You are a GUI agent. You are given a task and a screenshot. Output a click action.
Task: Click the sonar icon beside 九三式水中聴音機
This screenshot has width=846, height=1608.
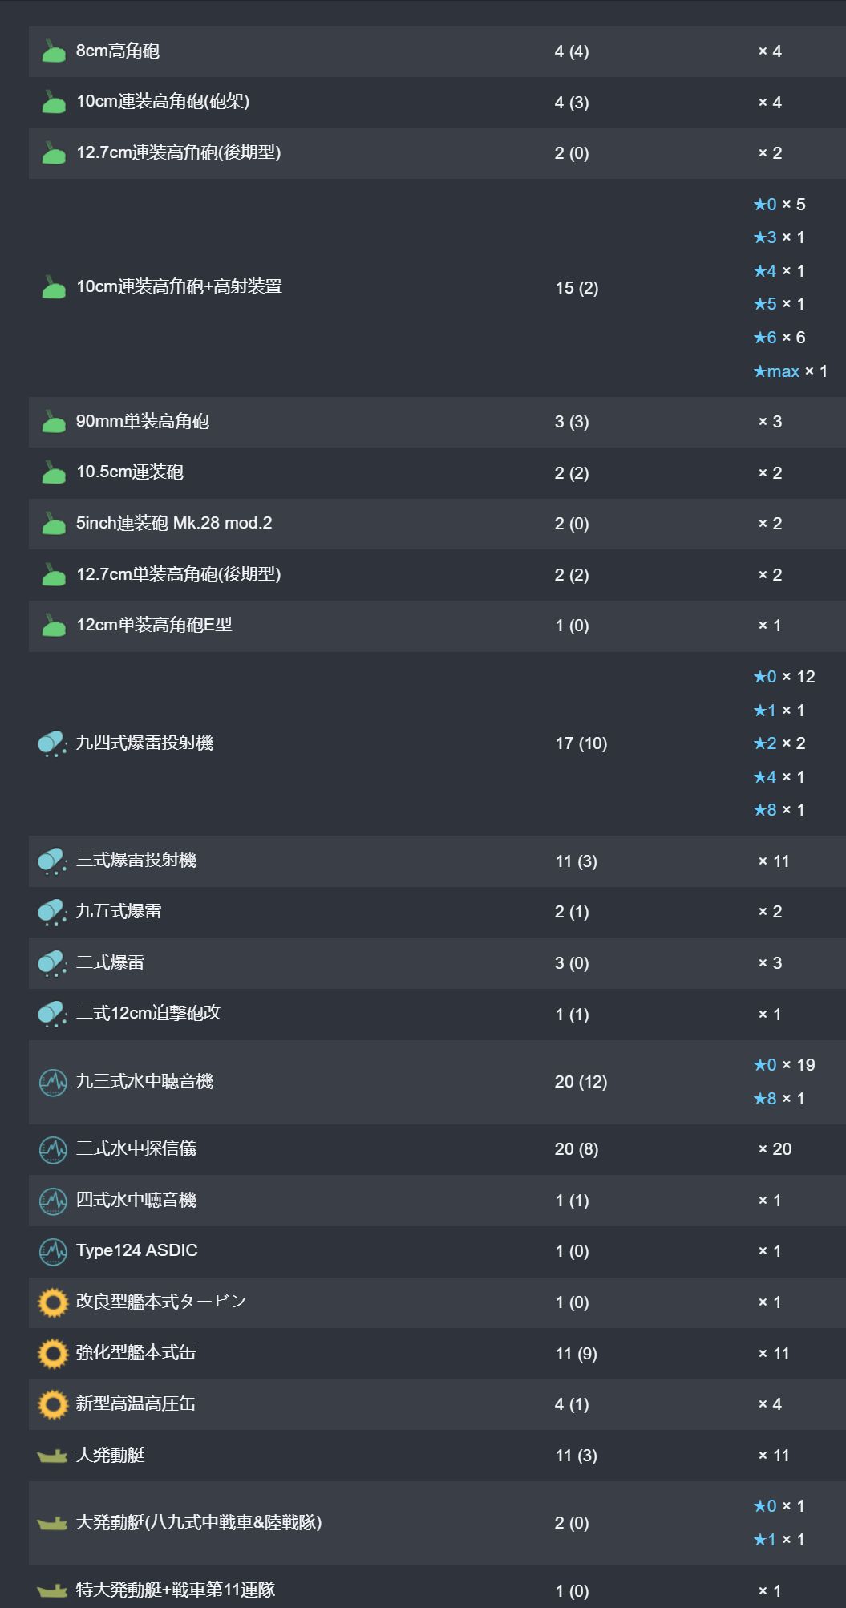pos(53,1082)
